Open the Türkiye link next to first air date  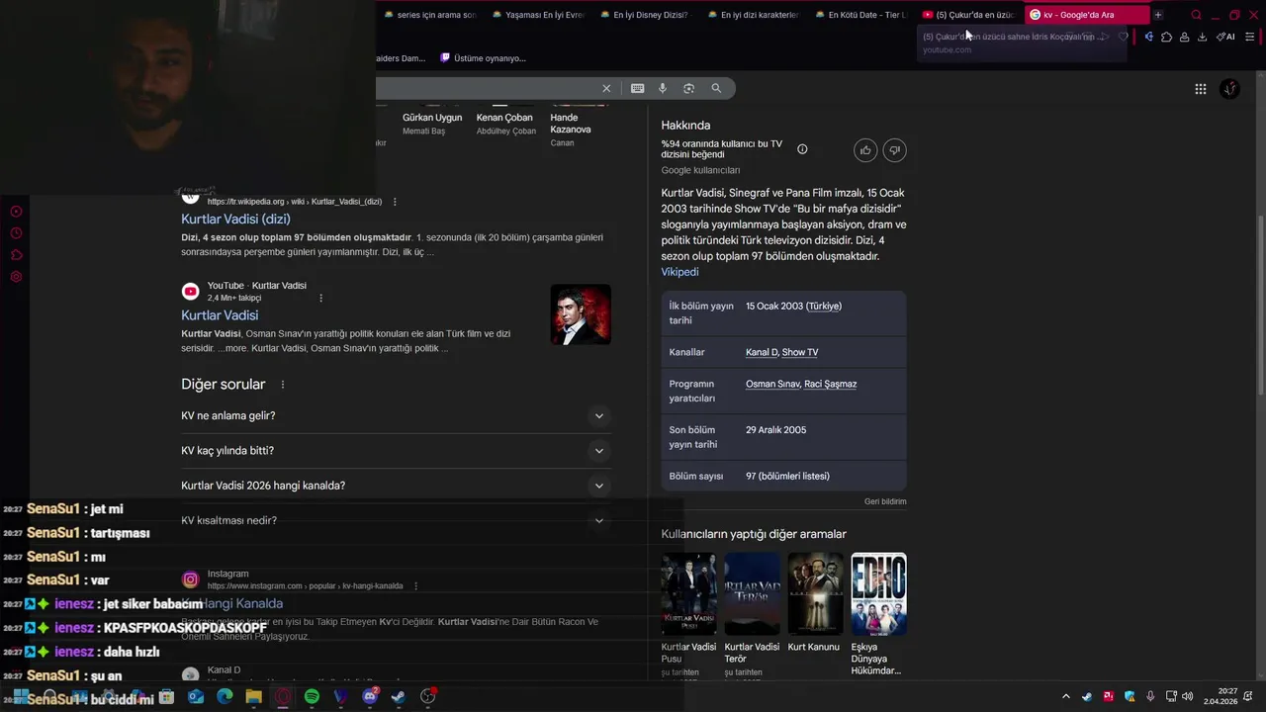click(x=824, y=306)
